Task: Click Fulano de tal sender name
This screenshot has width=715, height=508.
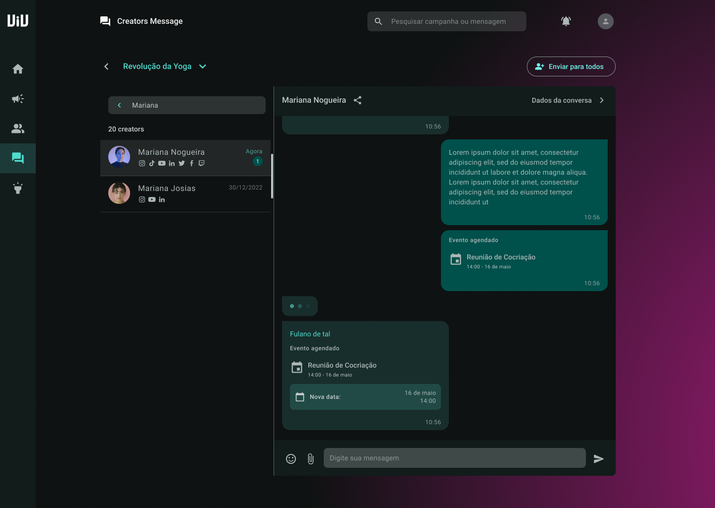Action: 310,334
